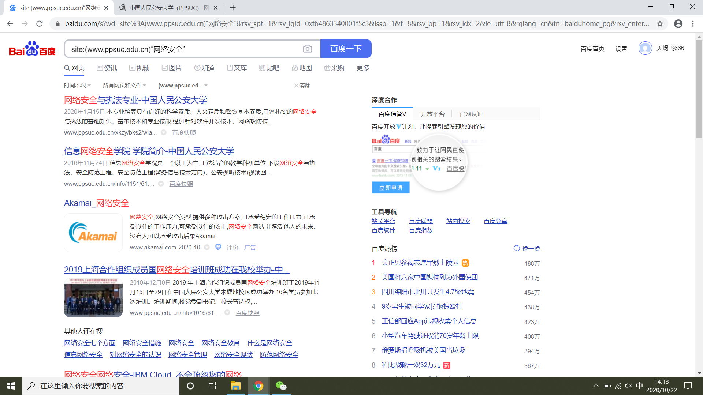Click the 百度一下 search button
The height and width of the screenshot is (395, 703).
point(346,49)
